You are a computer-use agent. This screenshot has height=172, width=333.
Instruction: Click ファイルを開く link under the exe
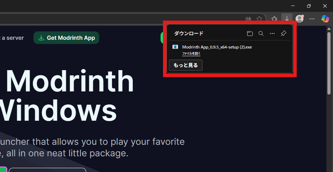point(191,53)
